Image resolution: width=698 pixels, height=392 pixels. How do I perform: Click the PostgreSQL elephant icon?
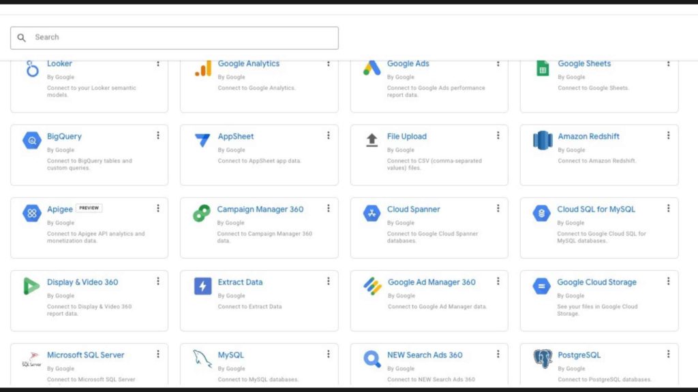(x=543, y=358)
